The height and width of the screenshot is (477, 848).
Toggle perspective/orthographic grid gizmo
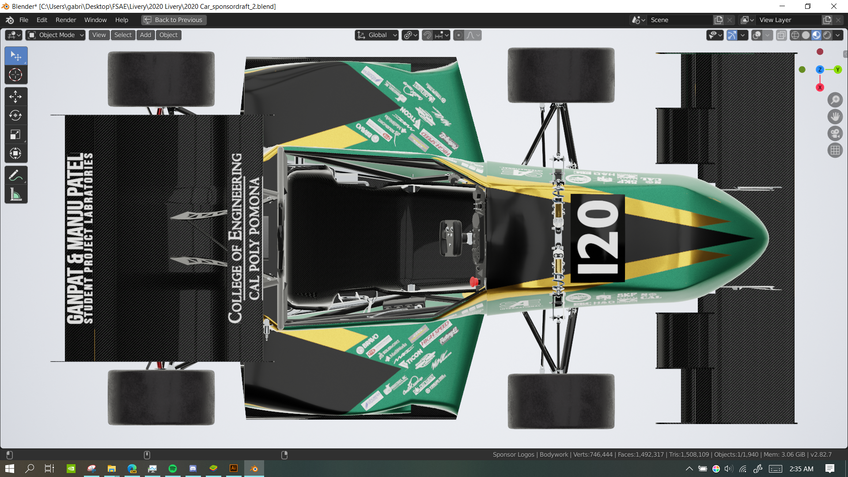pyautogui.click(x=835, y=151)
